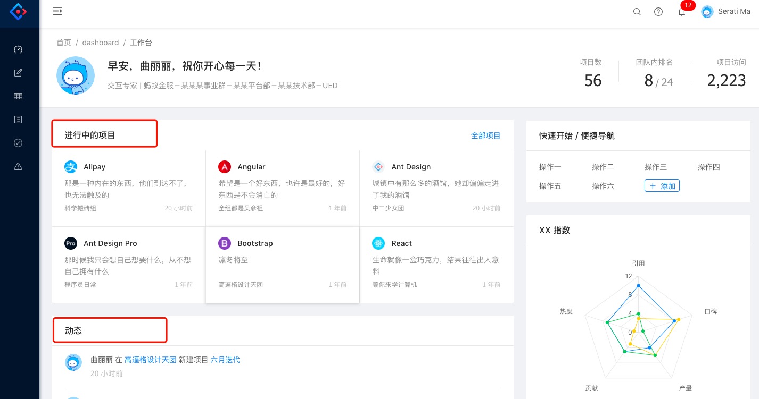Image resolution: width=759 pixels, height=399 pixels.
Task: Select the table grid icon in sidebar
Action: [18, 96]
